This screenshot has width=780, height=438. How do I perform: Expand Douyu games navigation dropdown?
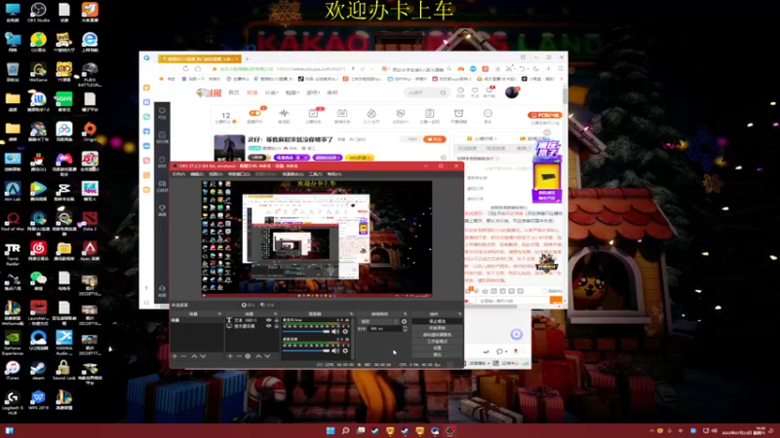coord(313,92)
